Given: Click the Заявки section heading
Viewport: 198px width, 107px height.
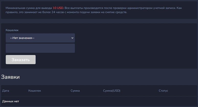Looking at the screenshot, I should pyautogui.click(x=10, y=77).
